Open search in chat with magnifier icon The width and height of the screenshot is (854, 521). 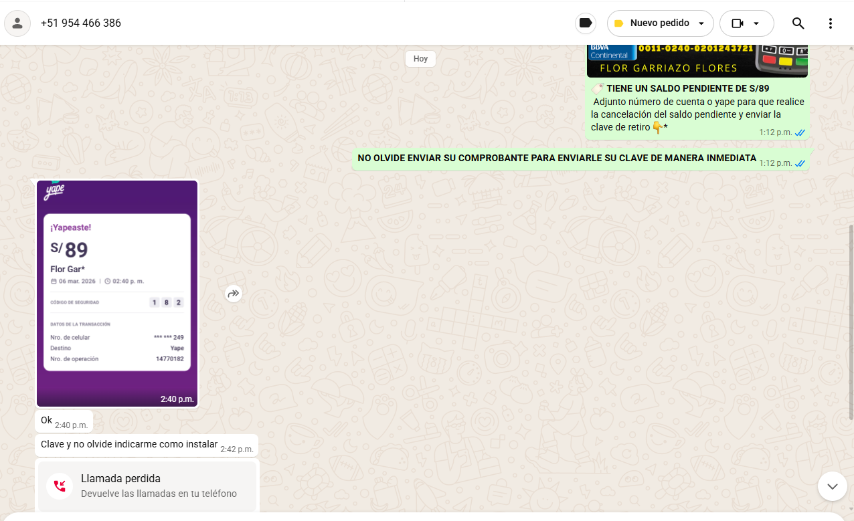798,23
